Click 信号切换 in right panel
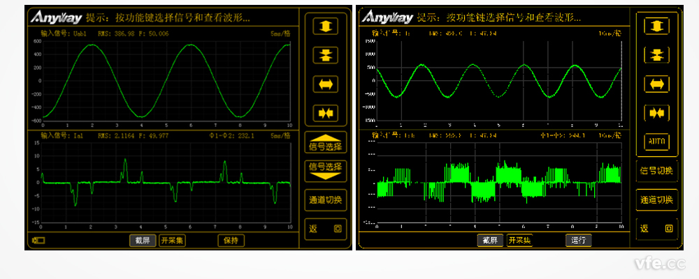 click(656, 171)
